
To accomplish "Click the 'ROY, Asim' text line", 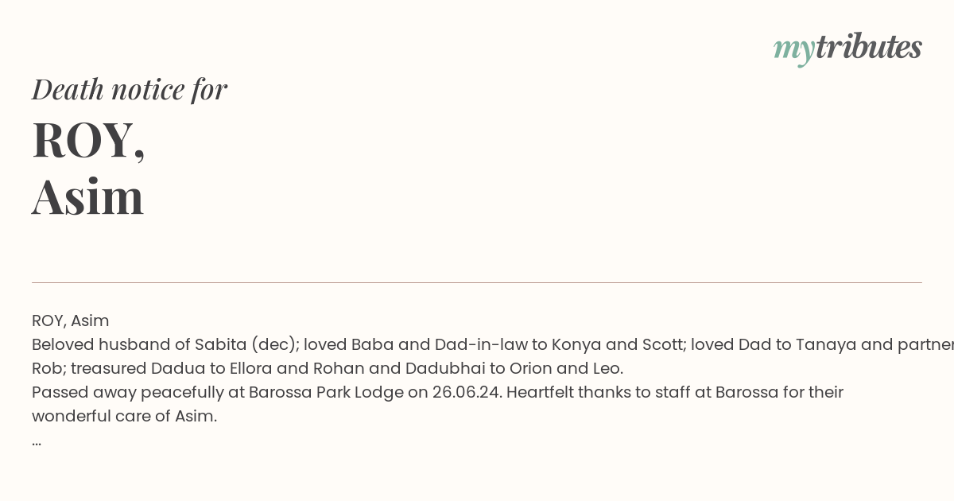I will [70, 320].
